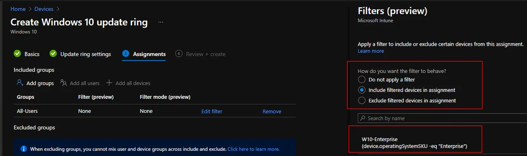Screen dimensions: 527x156
Task: Click the step 4 circle icon
Action: click(179, 54)
